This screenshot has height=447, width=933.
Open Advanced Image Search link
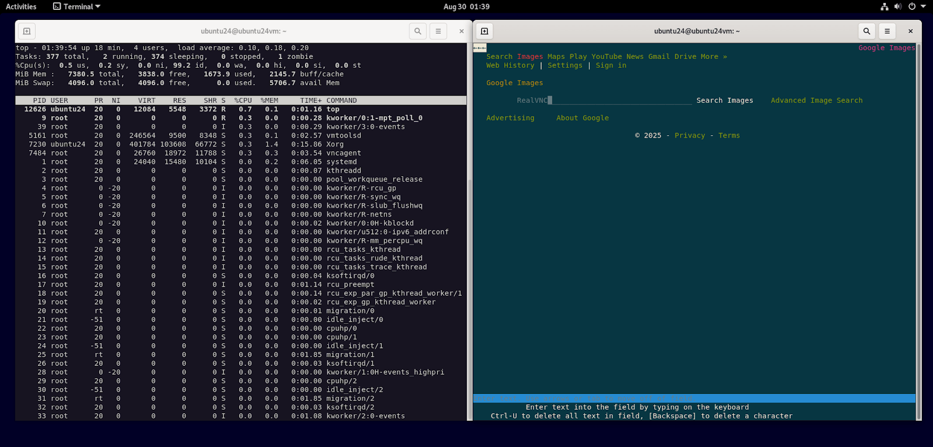tap(816, 100)
